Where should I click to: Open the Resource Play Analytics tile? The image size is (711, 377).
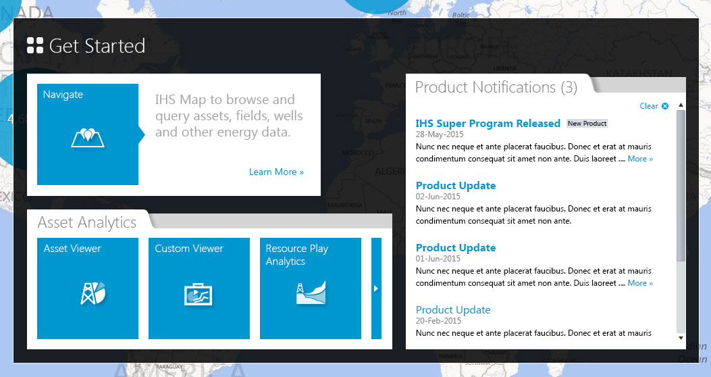pos(311,288)
